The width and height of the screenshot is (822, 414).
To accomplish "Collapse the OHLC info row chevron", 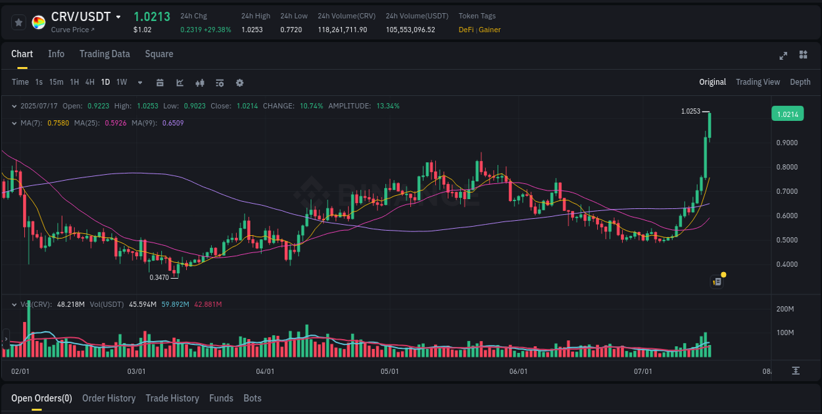I will coord(14,106).
